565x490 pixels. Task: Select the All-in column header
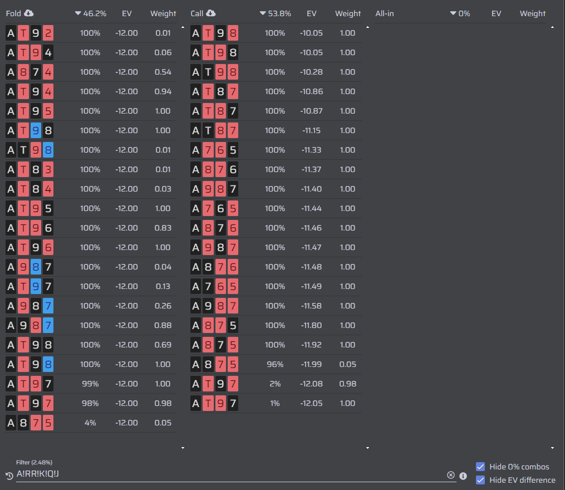coord(385,13)
